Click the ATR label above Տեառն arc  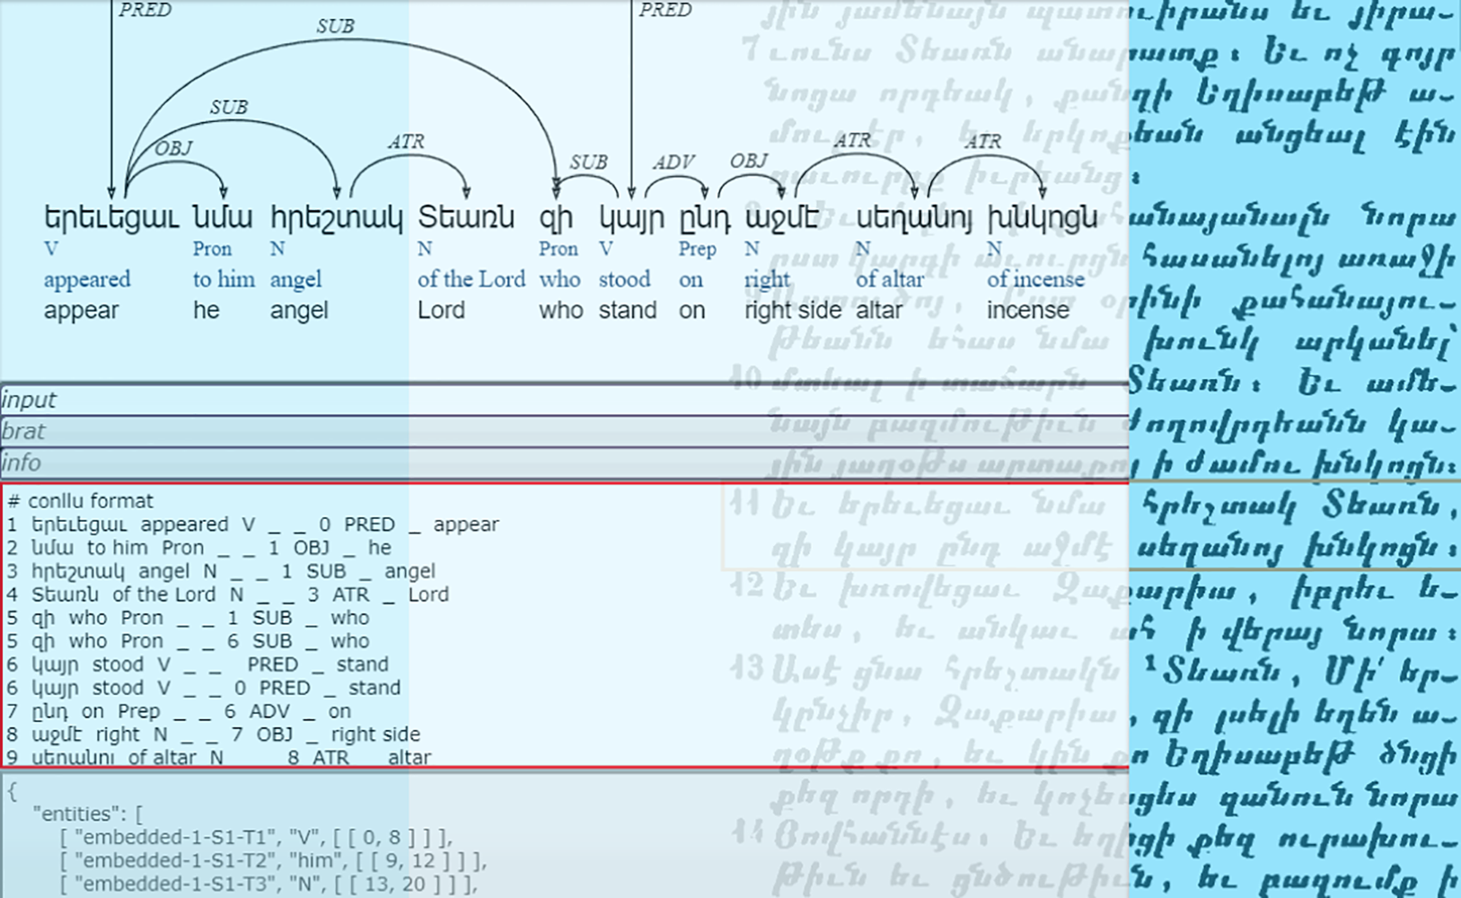coord(406,142)
